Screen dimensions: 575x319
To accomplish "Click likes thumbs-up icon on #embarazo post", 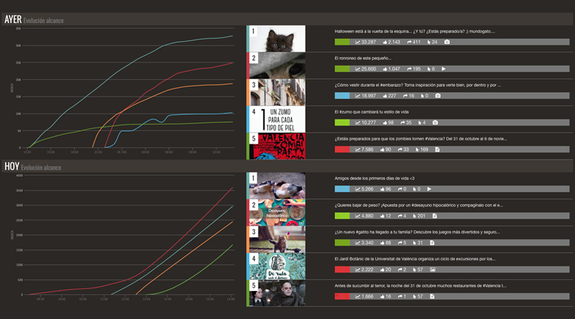I will pos(386,96).
